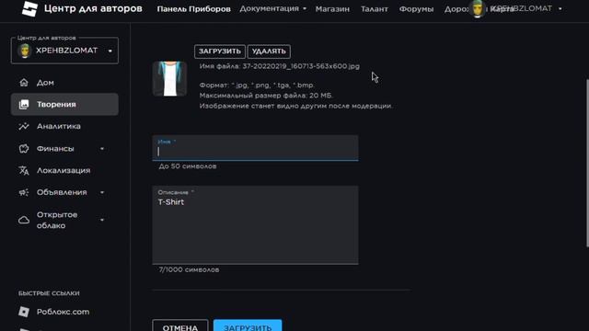Image resolution: width=589 pixels, height=331 pixels.
Task: Click the 7/1000 символов counter
Action: [189, 269]
